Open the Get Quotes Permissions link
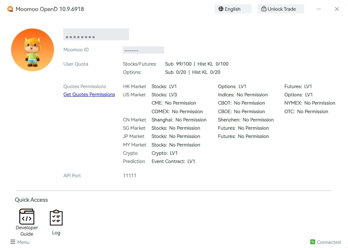Screen dimensions: 348x248 coord(89,95)
